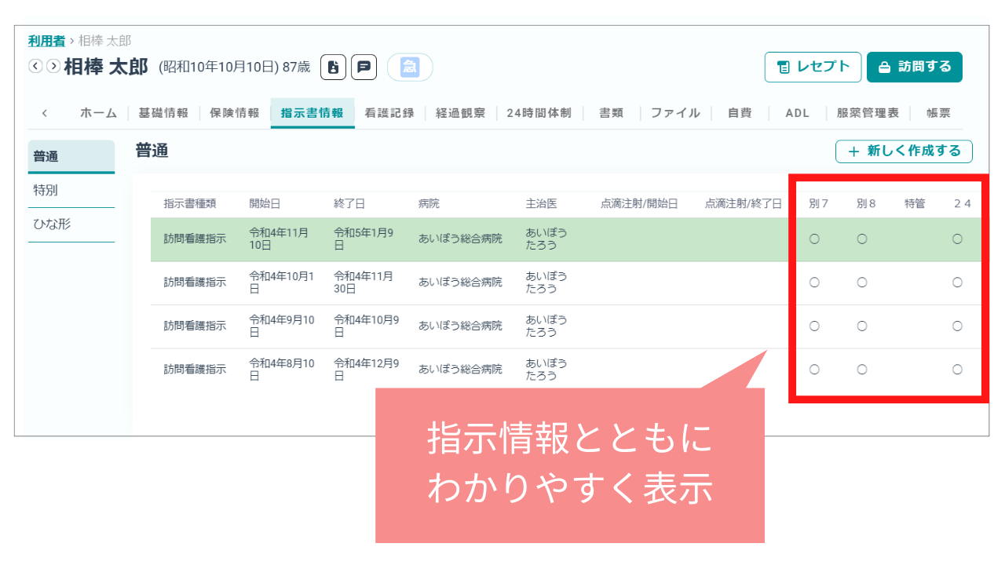The image size is (1005, 565).
Task: Switch to the 保険情報 tab
Action: (234, 113)
